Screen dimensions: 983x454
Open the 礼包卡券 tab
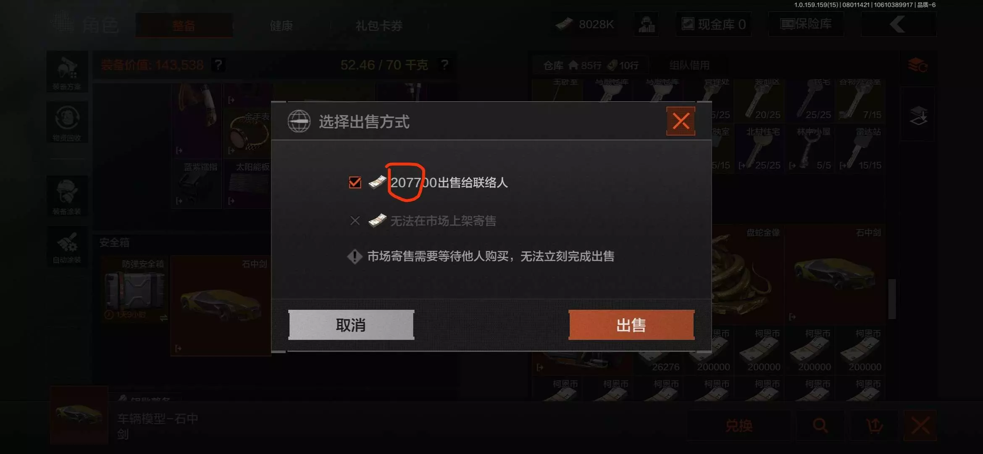(379, 25)
